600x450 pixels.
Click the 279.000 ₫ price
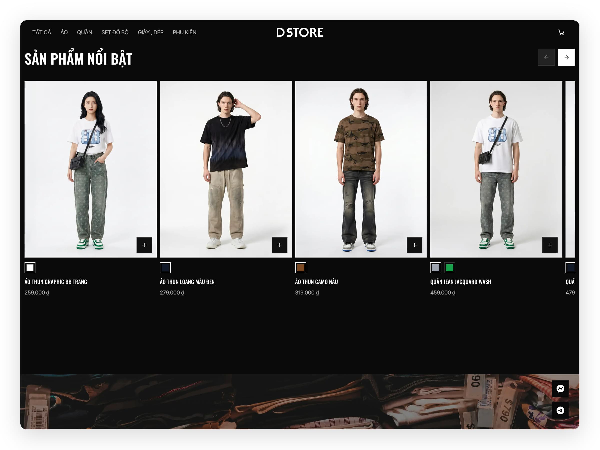coord(172,293)
